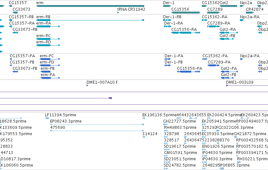Image resolution: width=268 pixels, height=170 pixels.
Task: Select the LP11394.5prime EST label
Action: pos(60,115)
